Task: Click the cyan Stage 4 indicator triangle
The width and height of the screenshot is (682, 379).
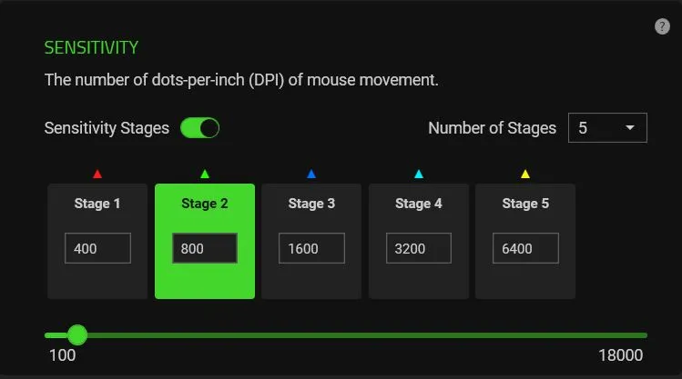Action: (x=419, y=175)
